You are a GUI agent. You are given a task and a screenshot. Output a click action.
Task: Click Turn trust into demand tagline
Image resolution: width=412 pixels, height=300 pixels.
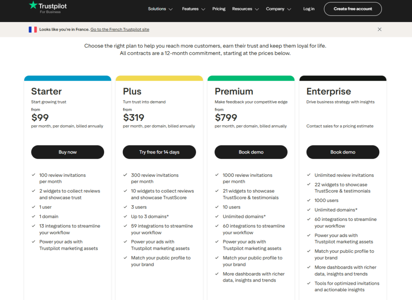(144, 102)
